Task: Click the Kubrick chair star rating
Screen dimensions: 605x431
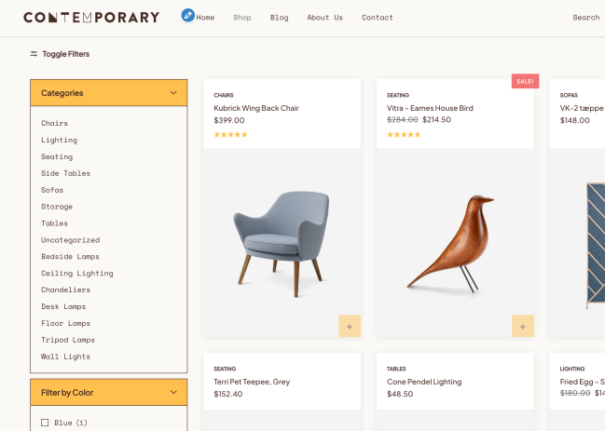Action: click(230, 135)
